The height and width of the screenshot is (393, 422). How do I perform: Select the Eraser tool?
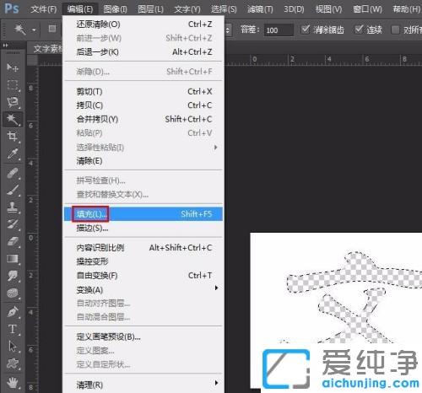[13, 242]
